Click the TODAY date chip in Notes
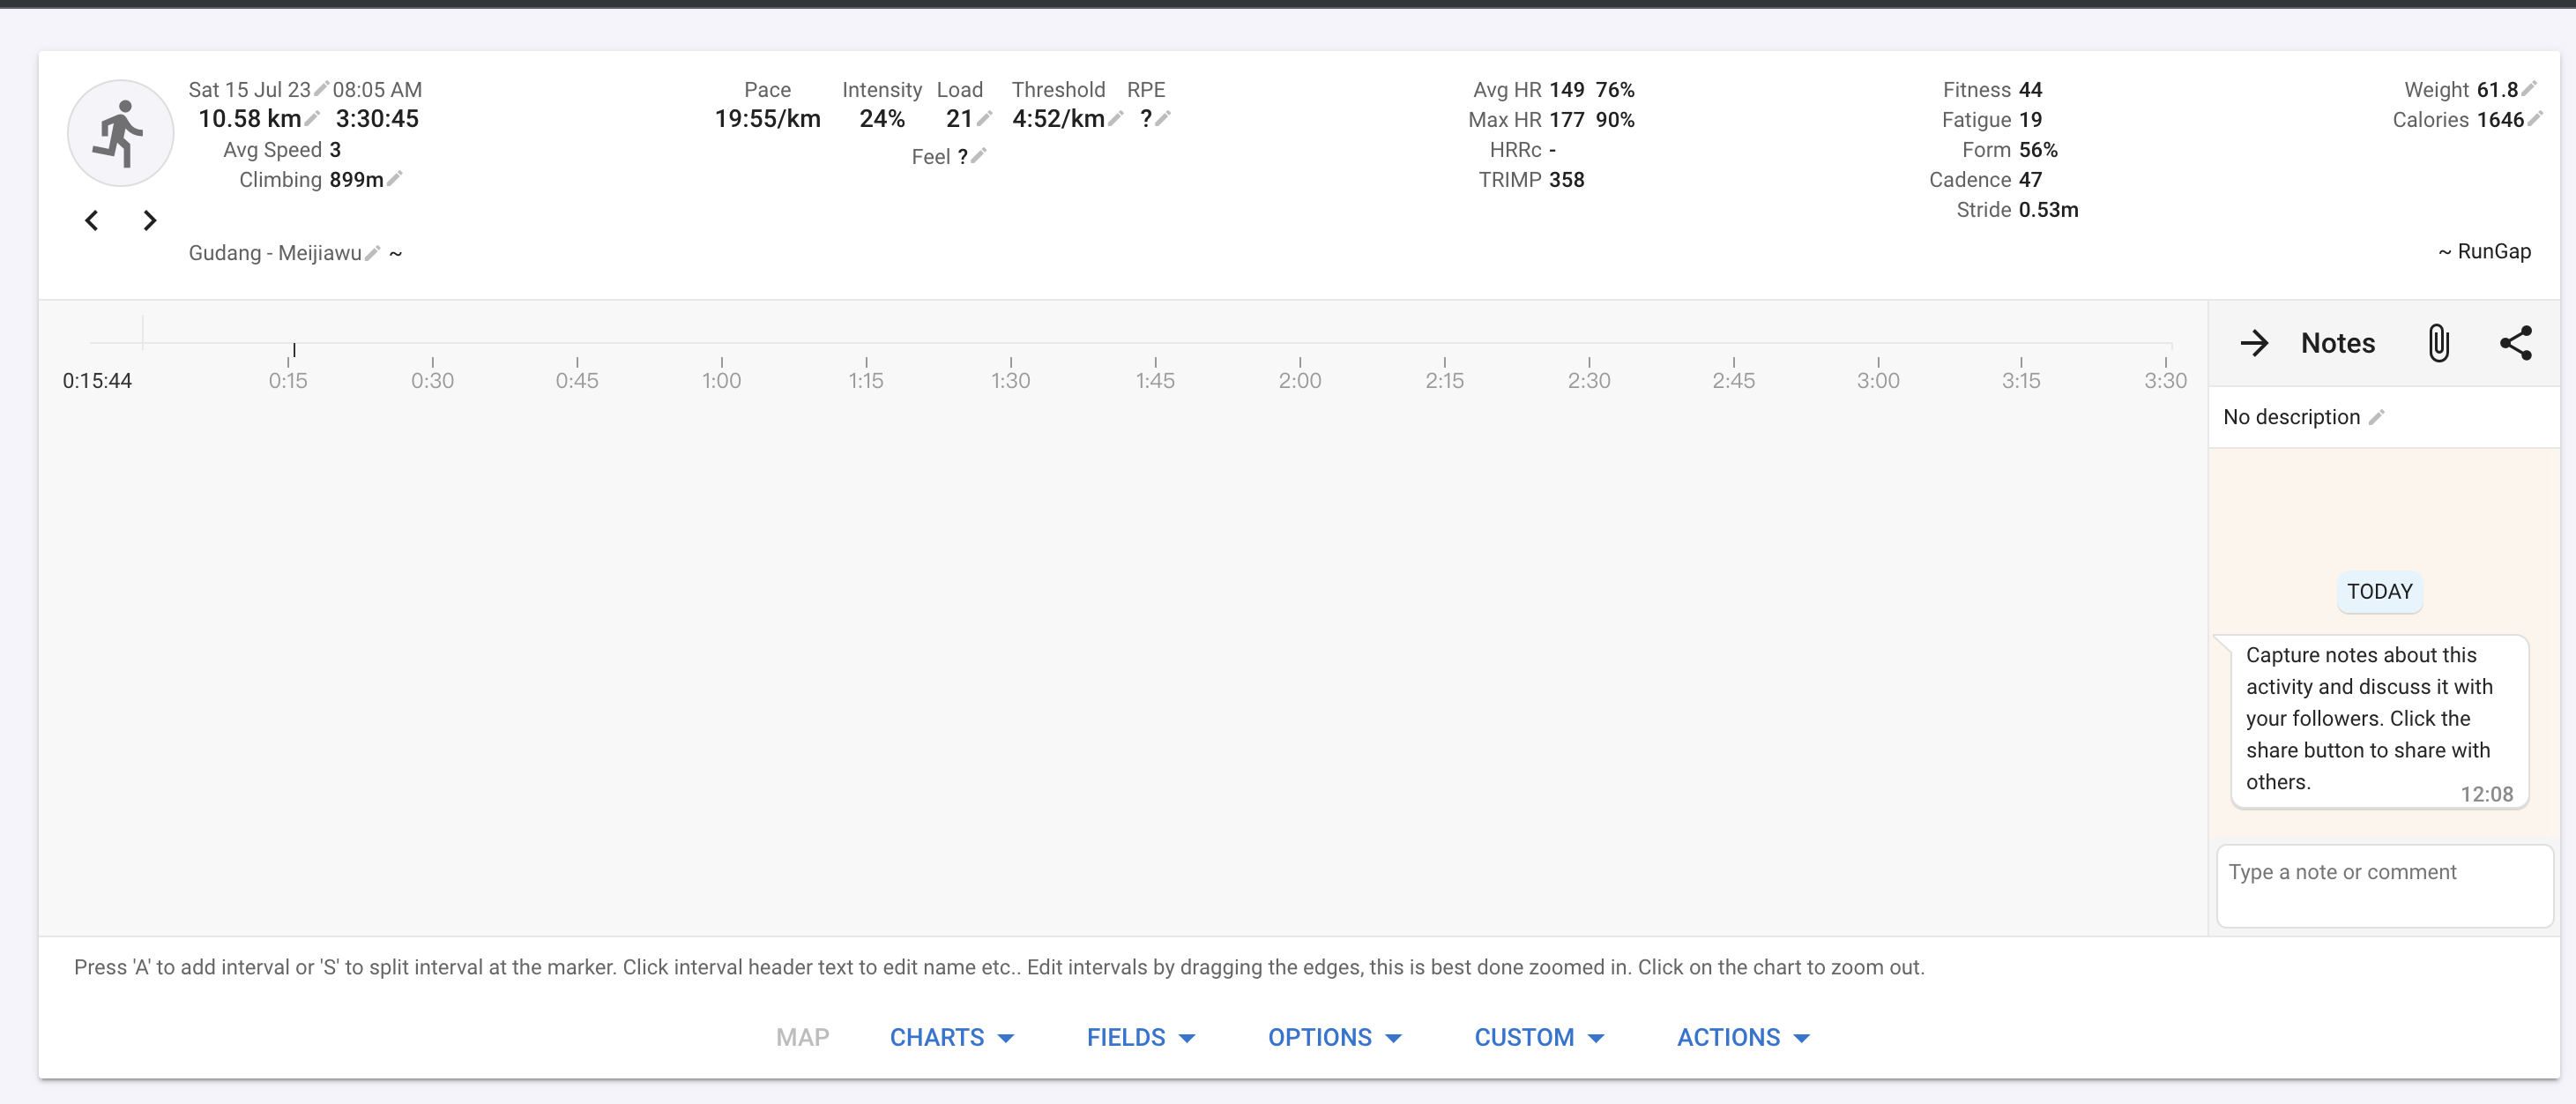Viewport: 2576px width, 1104px height. click(2379, 591)
